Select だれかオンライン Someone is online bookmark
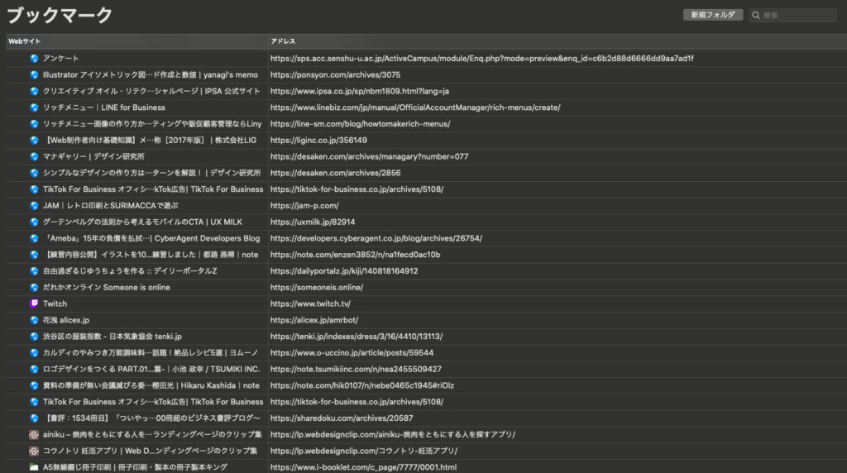 [x=107, y=287]
